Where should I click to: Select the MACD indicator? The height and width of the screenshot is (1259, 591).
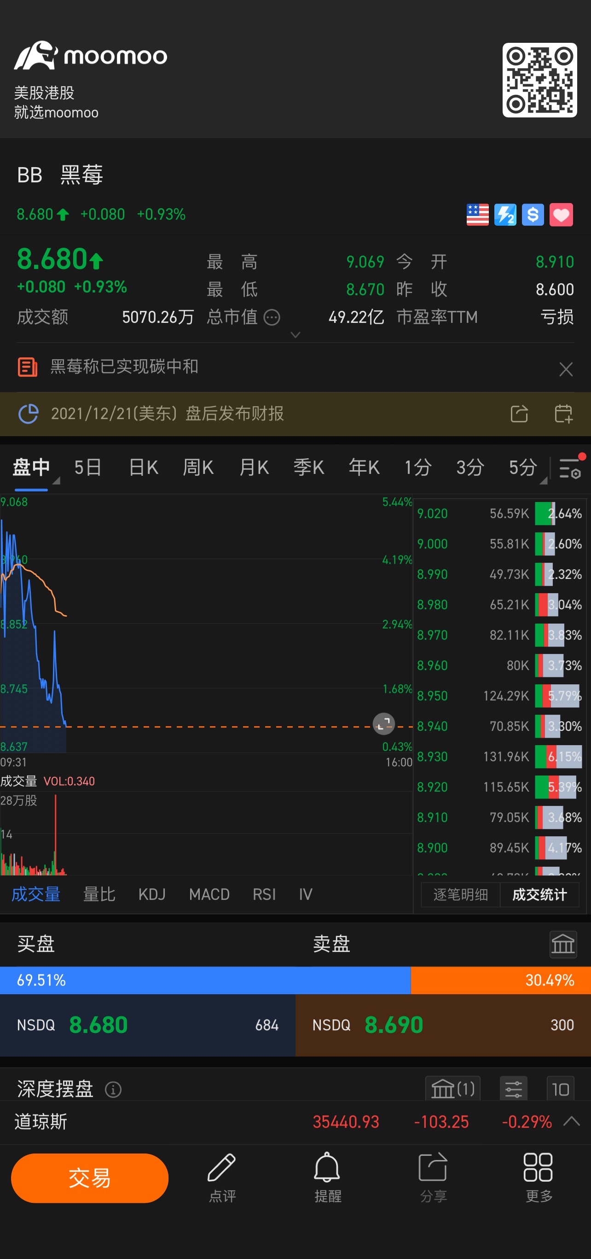(209, 894)
